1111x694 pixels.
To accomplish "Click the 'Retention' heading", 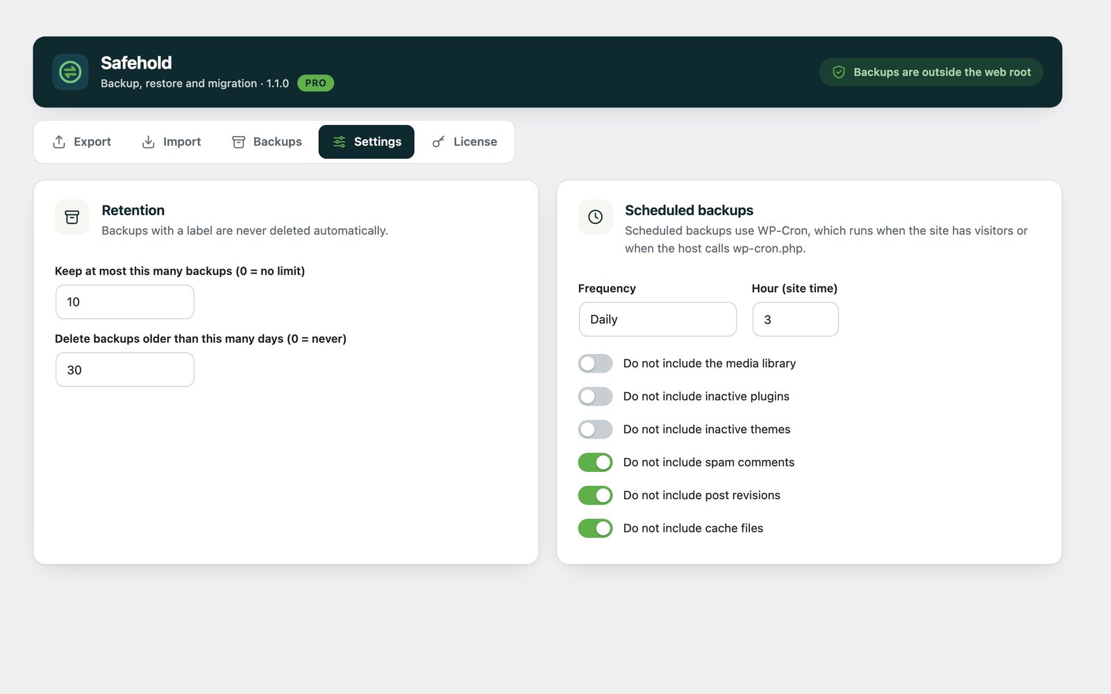I will coord(133,210).
